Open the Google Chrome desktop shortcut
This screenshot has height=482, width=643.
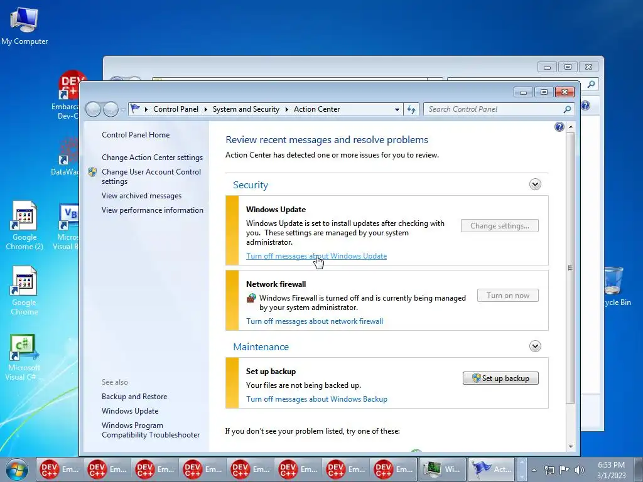click(x=24, y=291)
